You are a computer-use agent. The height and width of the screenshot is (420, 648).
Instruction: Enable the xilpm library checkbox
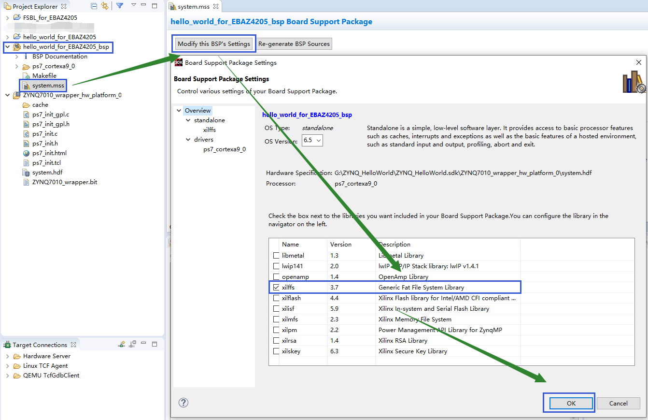tap(276, 330)
